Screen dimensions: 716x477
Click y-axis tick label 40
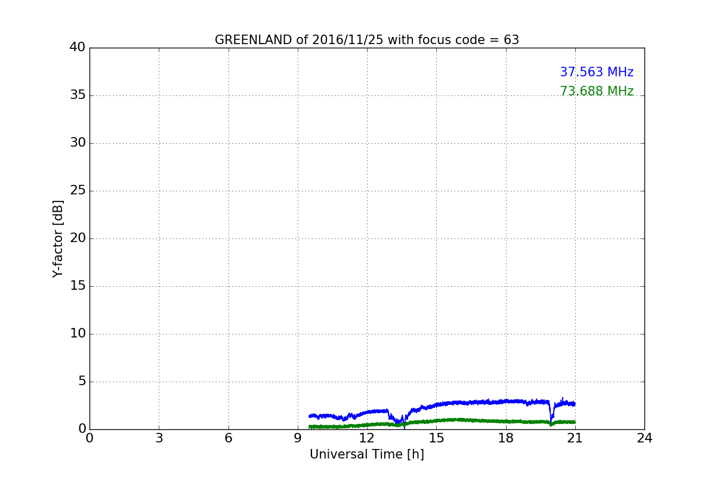click(78, 48)
